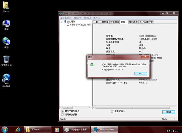The width and height of the screenshot is (182, 133).
Task: Switch to the 20091125 folder taskbar button
Action: [38, 130]
